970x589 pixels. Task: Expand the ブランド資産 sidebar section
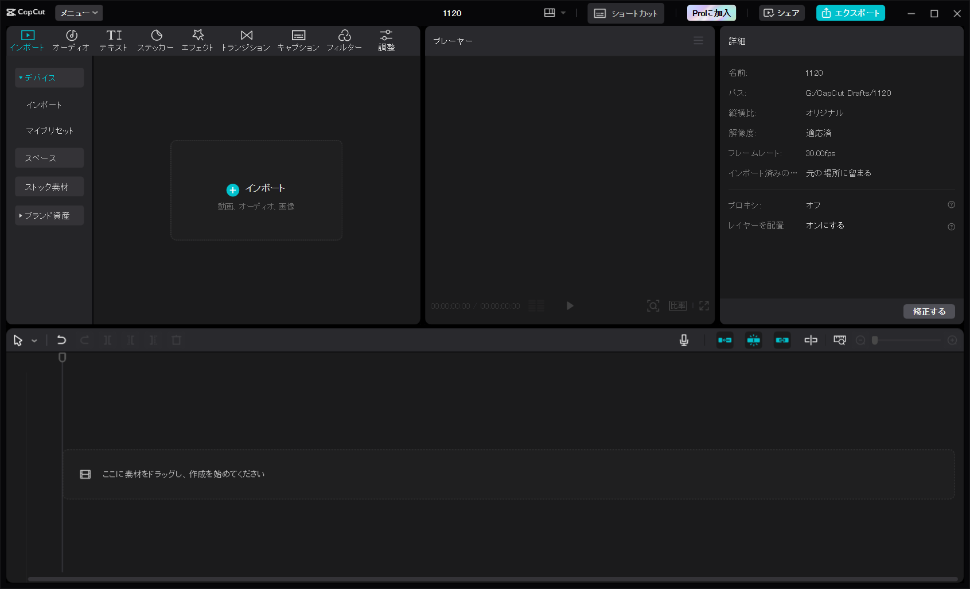(x=49, y=215)
